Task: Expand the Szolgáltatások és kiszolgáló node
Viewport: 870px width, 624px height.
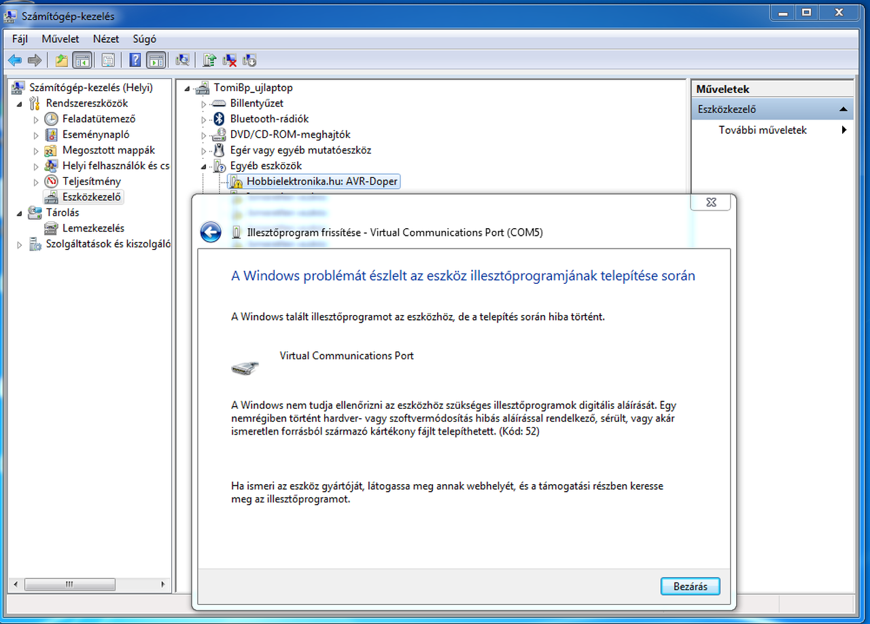Action: coord(20,244)
